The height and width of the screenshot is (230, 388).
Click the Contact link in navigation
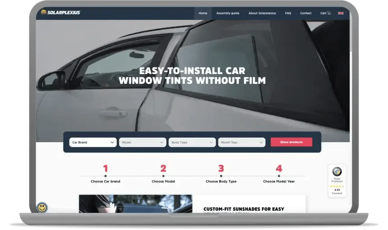pyautogui.click(x=305, y=13)
